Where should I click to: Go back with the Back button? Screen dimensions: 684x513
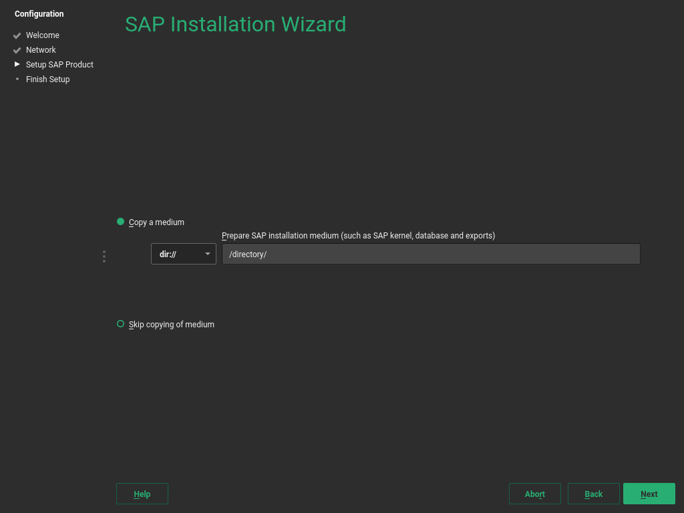point(593,494)
